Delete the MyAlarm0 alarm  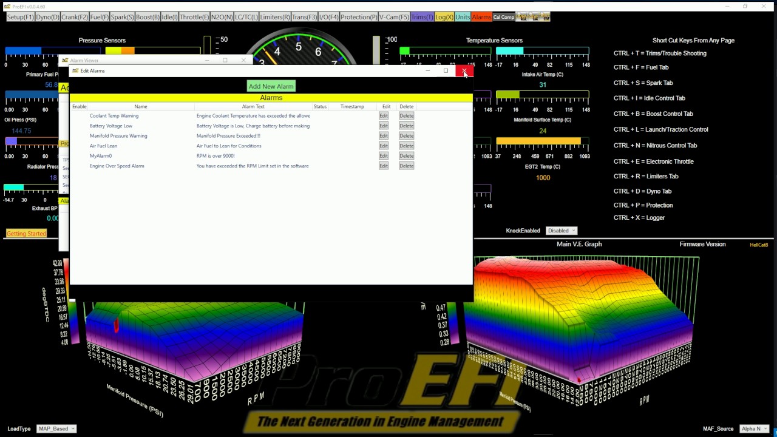[x=406, y=156]
